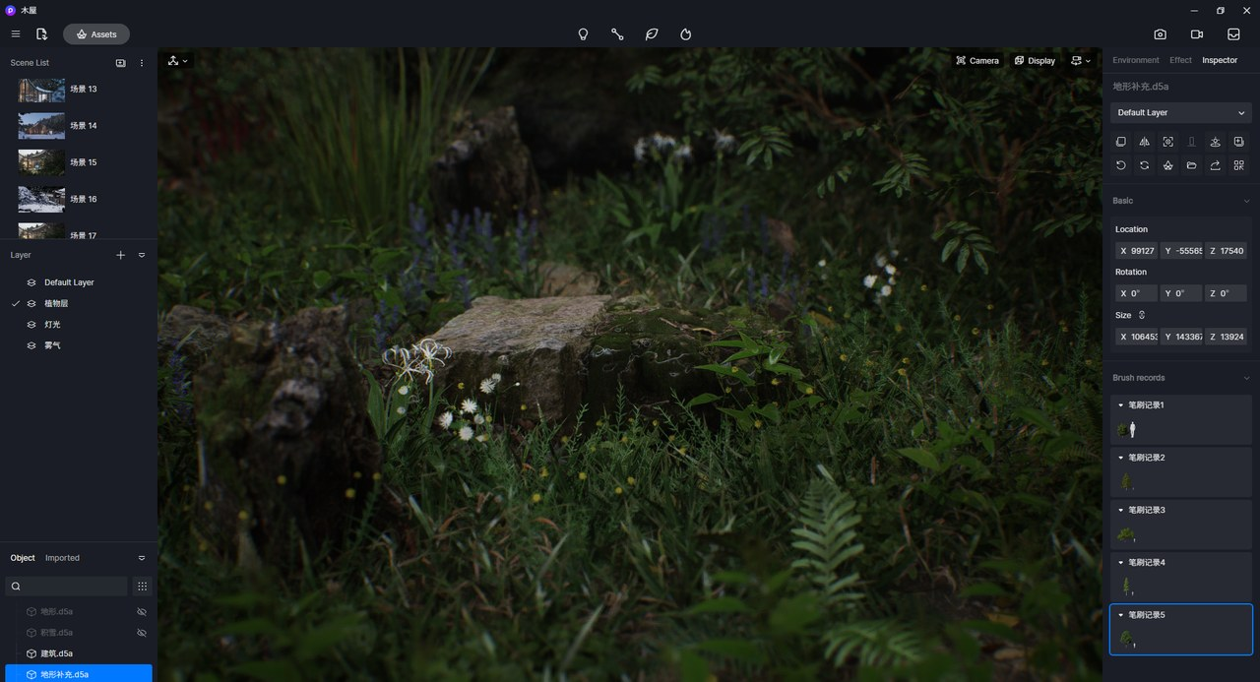Click the duplicate object icon

tap(1121, 142)
